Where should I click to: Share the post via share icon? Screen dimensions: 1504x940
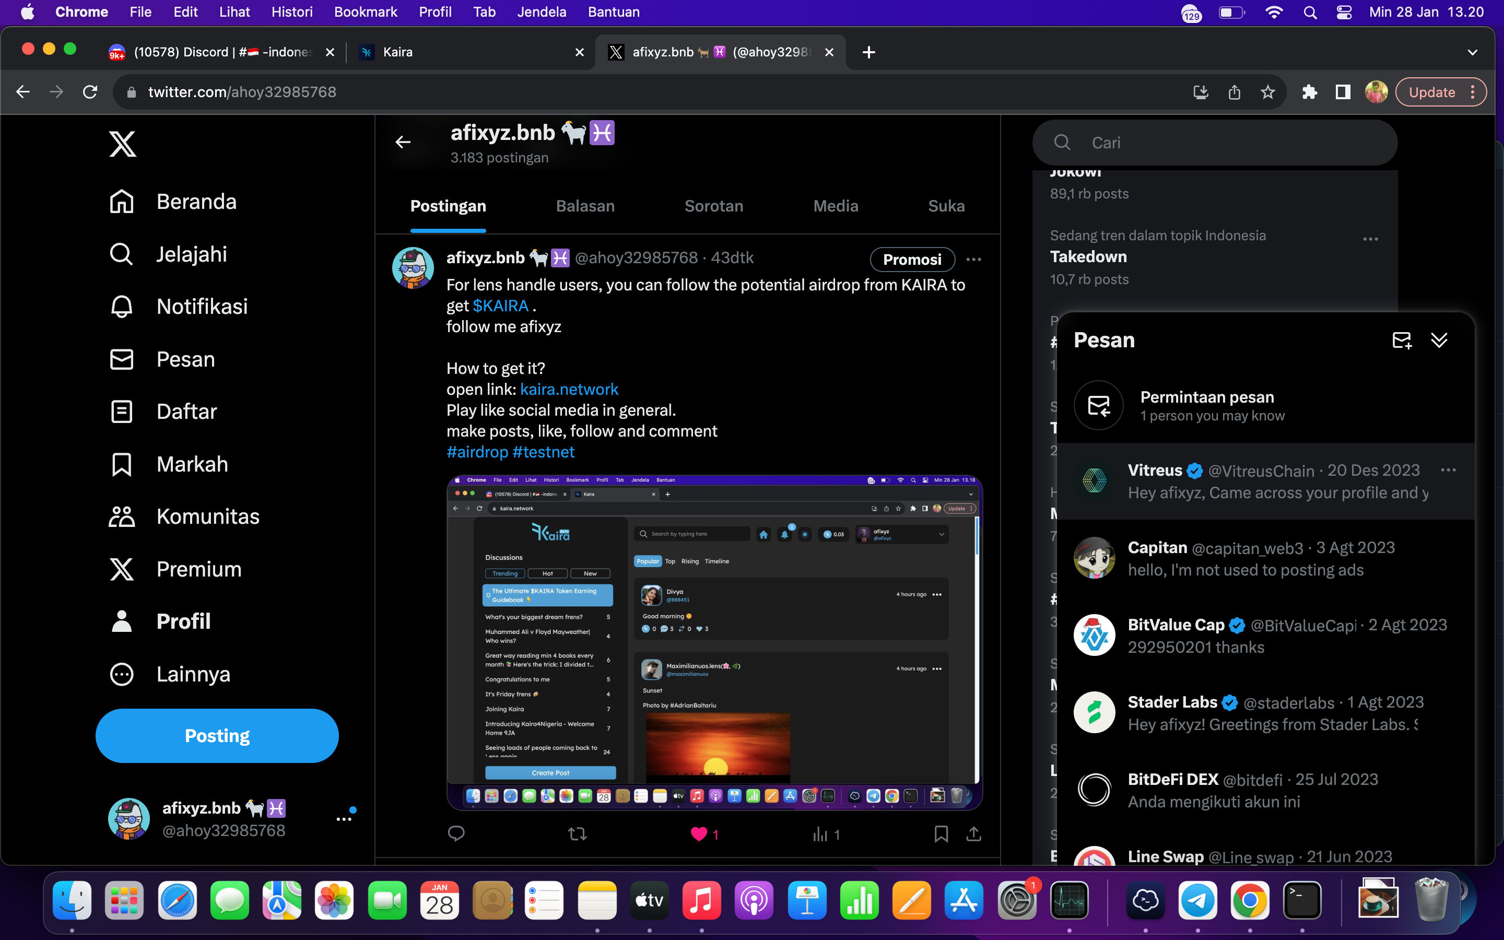tap(974, 833)
